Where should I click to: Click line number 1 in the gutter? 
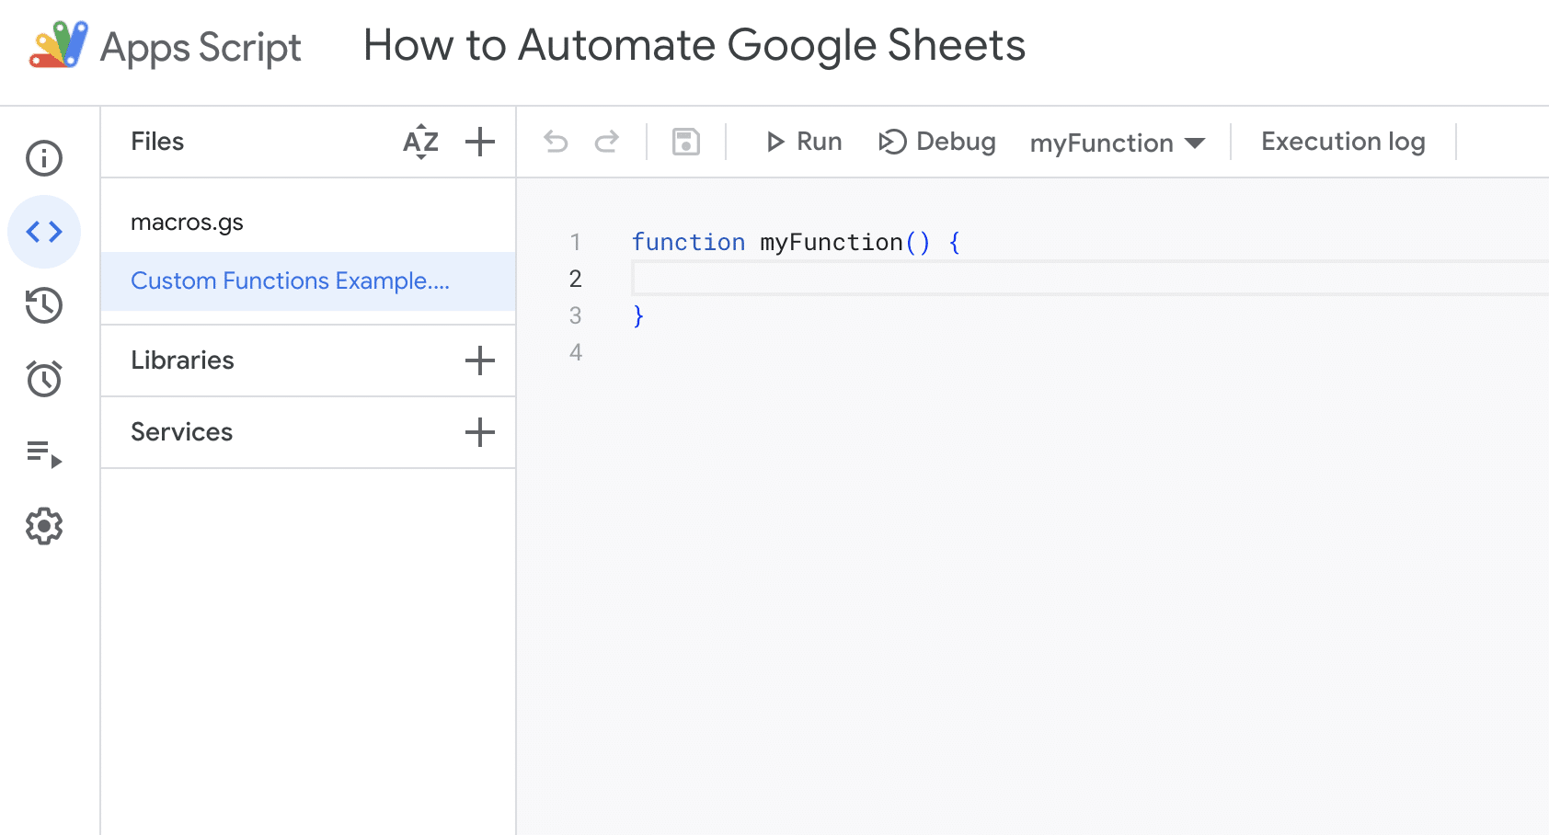point(575,242)
